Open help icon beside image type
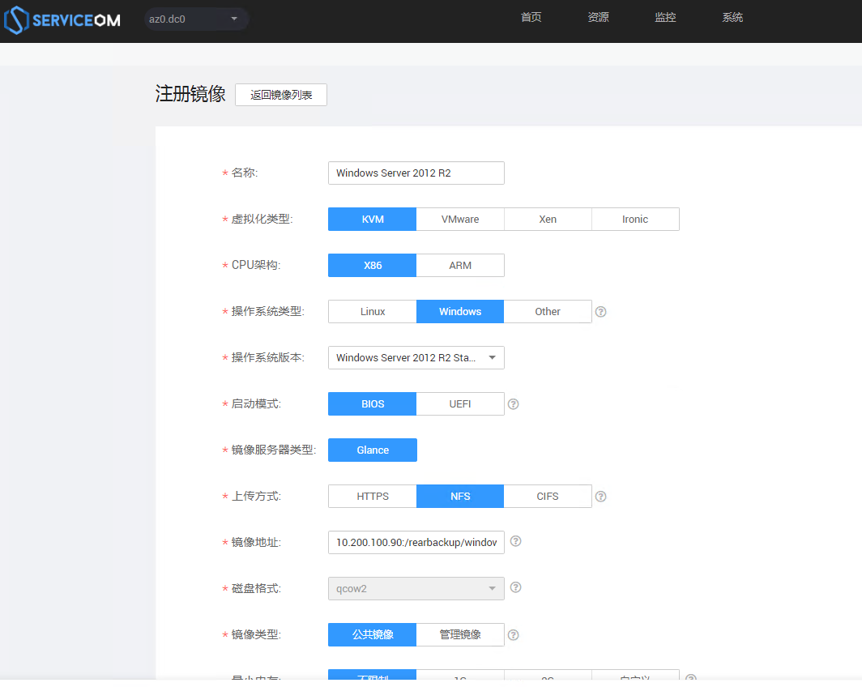The width and height of the screenshot is (862, 687). [x=513, y=635]
